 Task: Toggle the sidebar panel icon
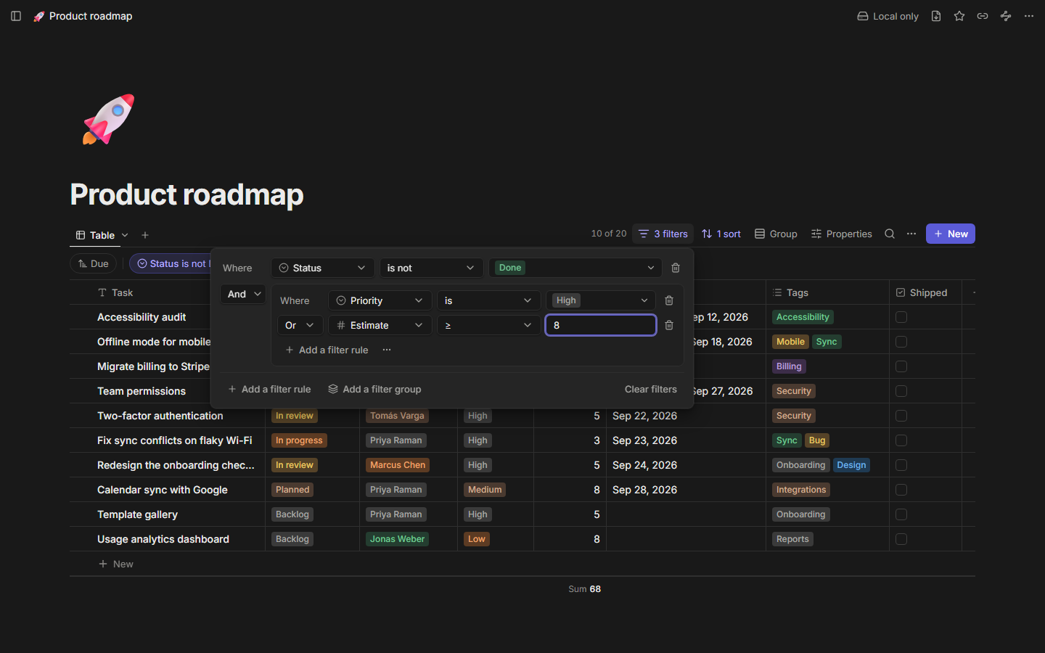pyautogui.click(x=16, y=16)
